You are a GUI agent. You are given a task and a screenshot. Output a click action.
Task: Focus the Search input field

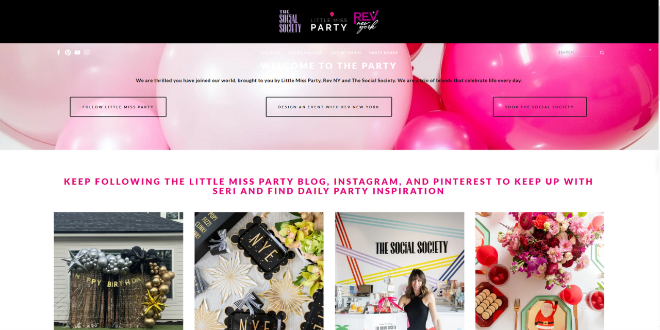pos(578,52)
